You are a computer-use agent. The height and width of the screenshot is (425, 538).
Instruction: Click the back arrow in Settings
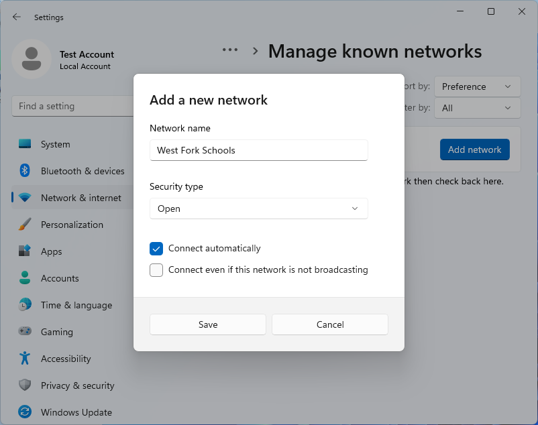click(17, 17)
